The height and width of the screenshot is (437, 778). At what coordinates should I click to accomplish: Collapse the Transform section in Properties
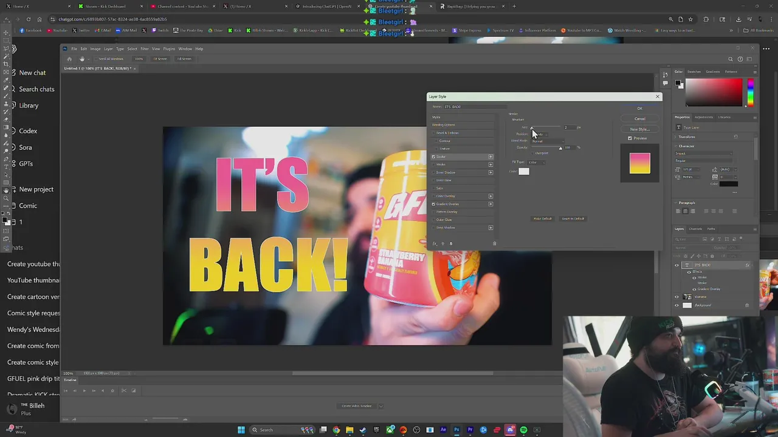point(675,137)
